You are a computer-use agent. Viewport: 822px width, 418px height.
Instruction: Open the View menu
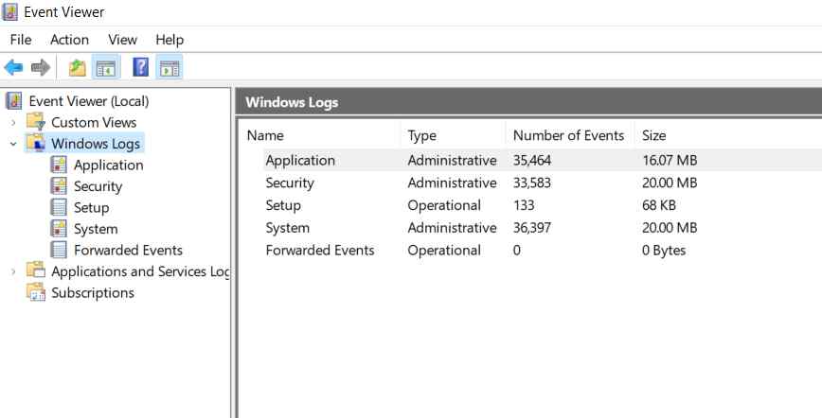tap(123, 40)
